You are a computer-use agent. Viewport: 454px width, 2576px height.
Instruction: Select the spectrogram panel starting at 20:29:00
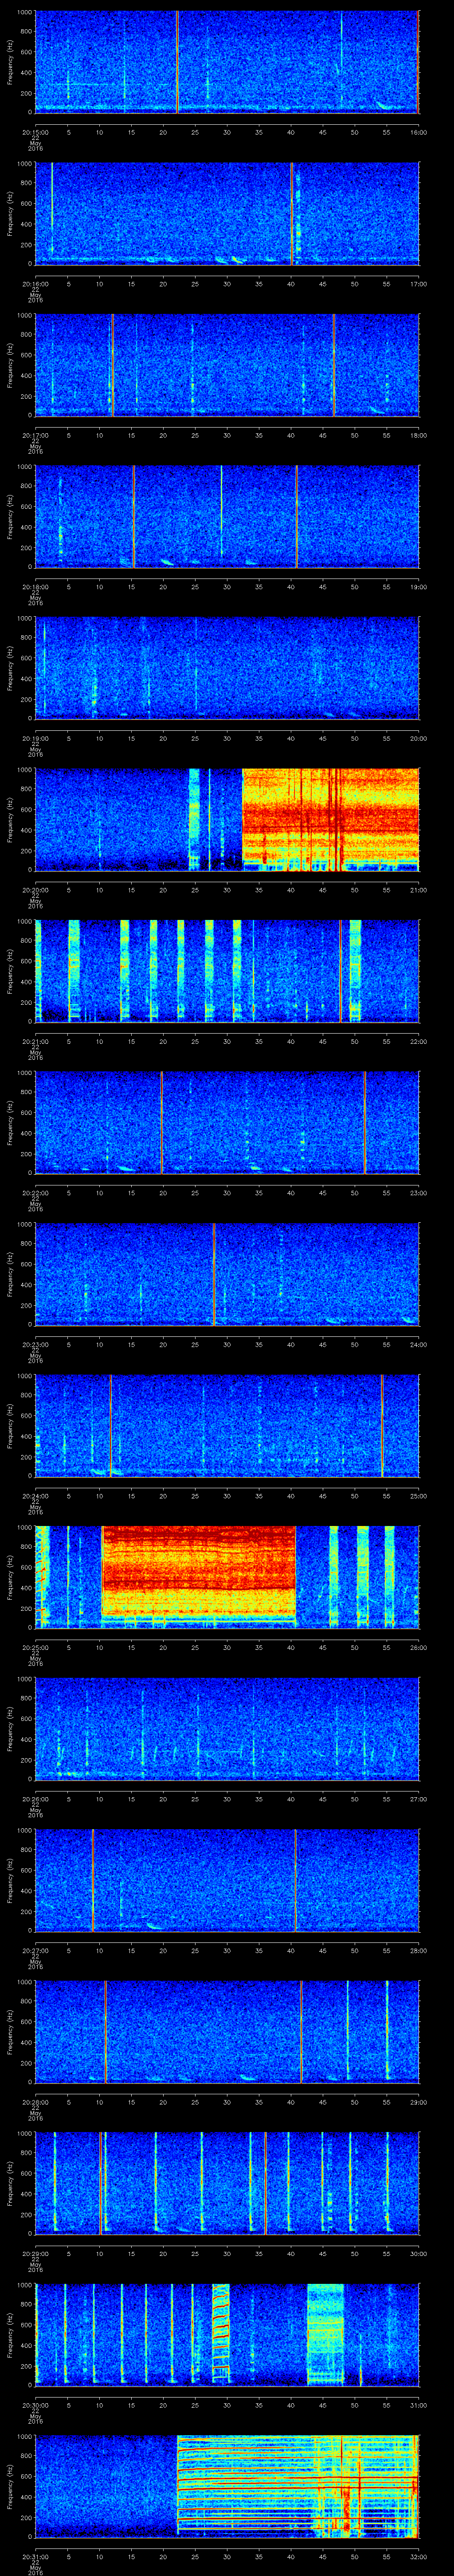pyautogui.click(x=227, y=2183)
